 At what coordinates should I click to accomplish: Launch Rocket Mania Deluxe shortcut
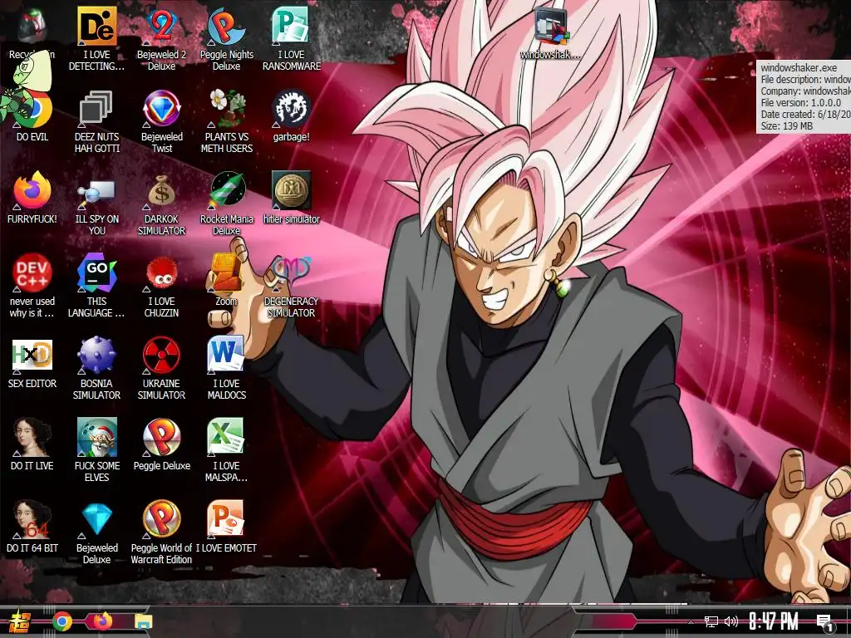227,190
